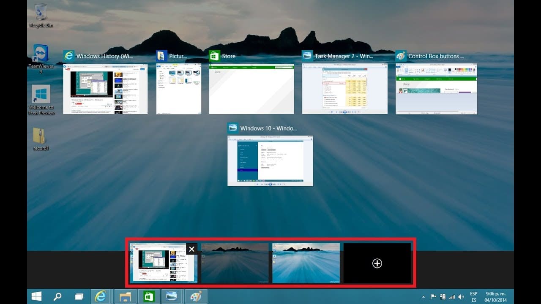Open the Photo Viewer taskbar icon
The width and height of the screenshot is (541, 304).
(x=172, y=297)
